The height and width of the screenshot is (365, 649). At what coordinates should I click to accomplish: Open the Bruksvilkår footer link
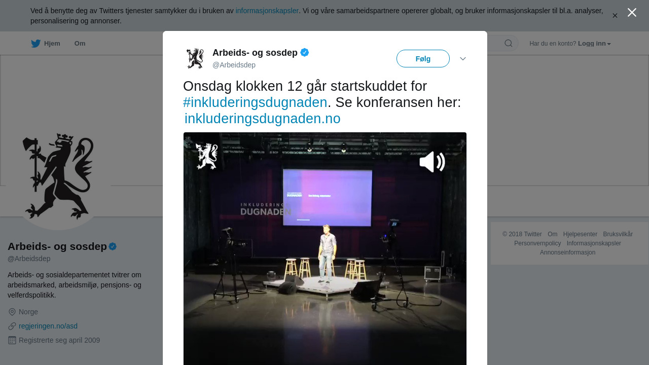coord(618,234)
